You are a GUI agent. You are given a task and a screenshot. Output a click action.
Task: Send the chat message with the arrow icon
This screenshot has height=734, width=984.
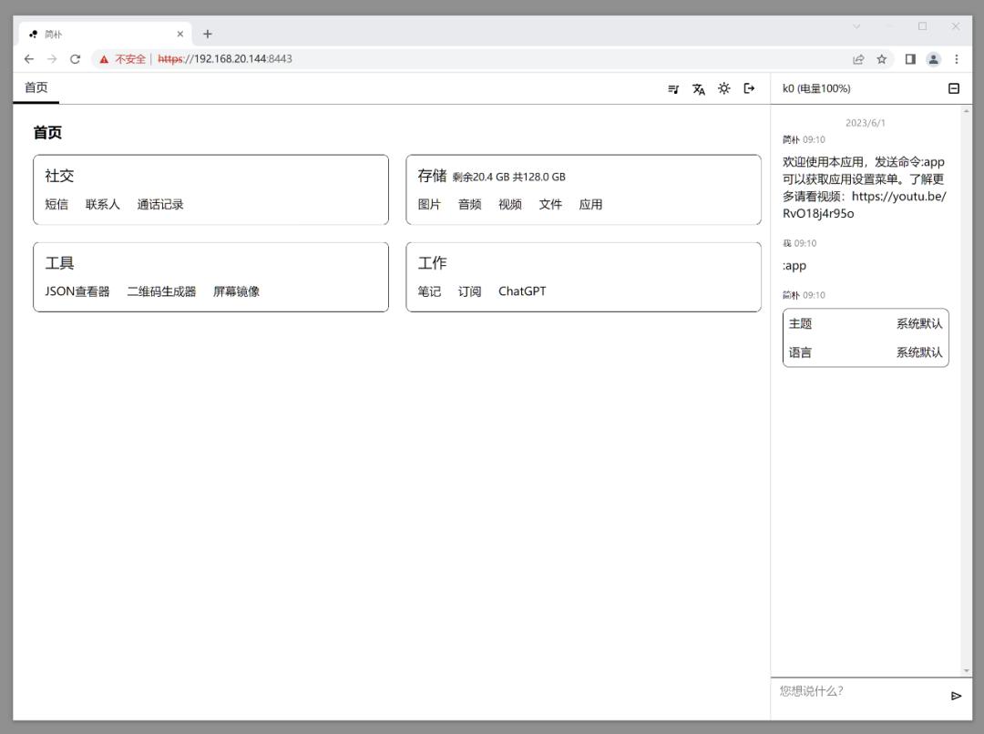(957, 695)
